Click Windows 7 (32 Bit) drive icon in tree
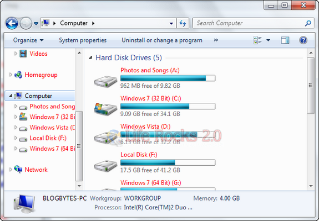This screenshot has height=221, width=319. pos(23,117)
